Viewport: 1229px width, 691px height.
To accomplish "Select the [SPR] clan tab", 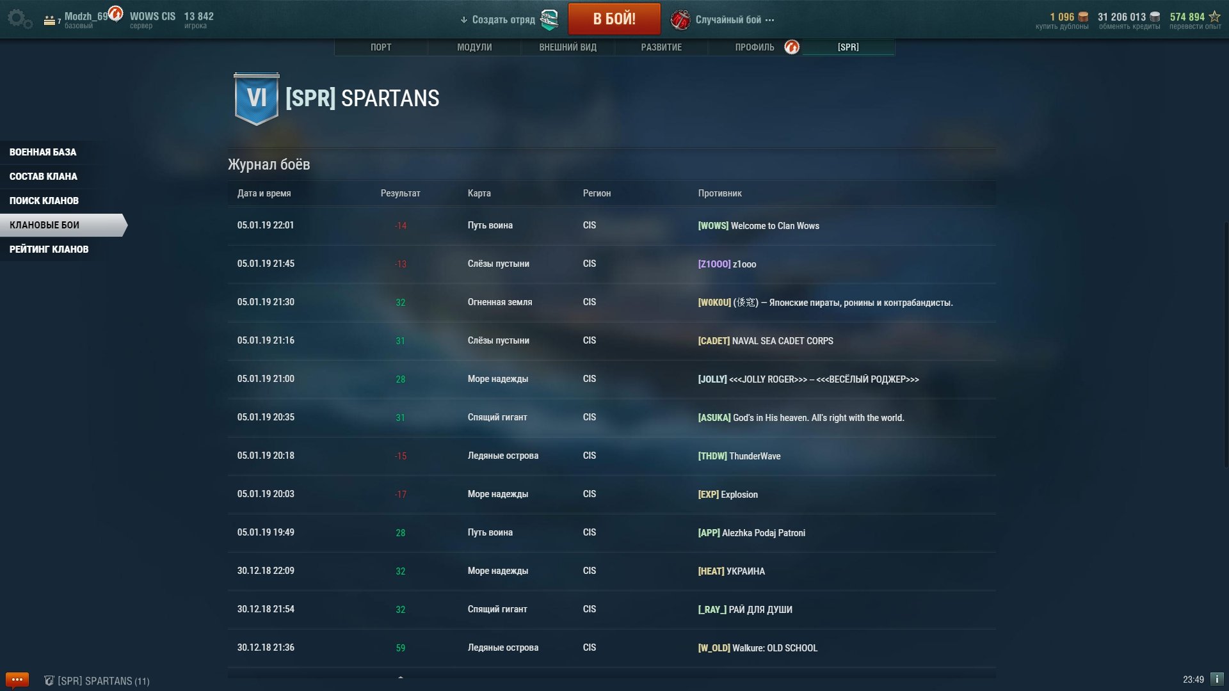I will pos(848,47).
